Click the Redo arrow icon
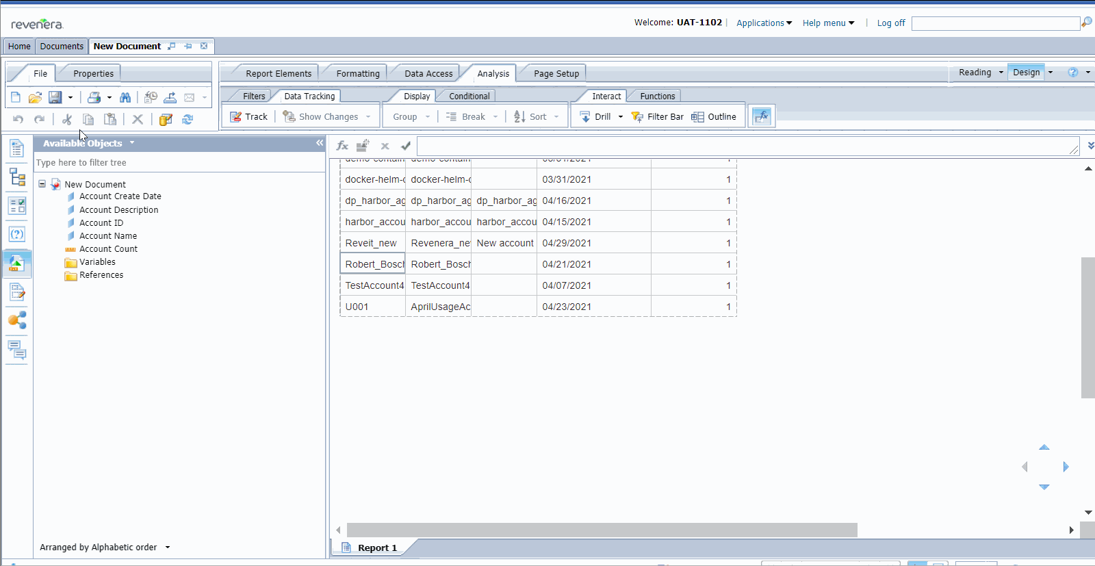 pos(40,119)
